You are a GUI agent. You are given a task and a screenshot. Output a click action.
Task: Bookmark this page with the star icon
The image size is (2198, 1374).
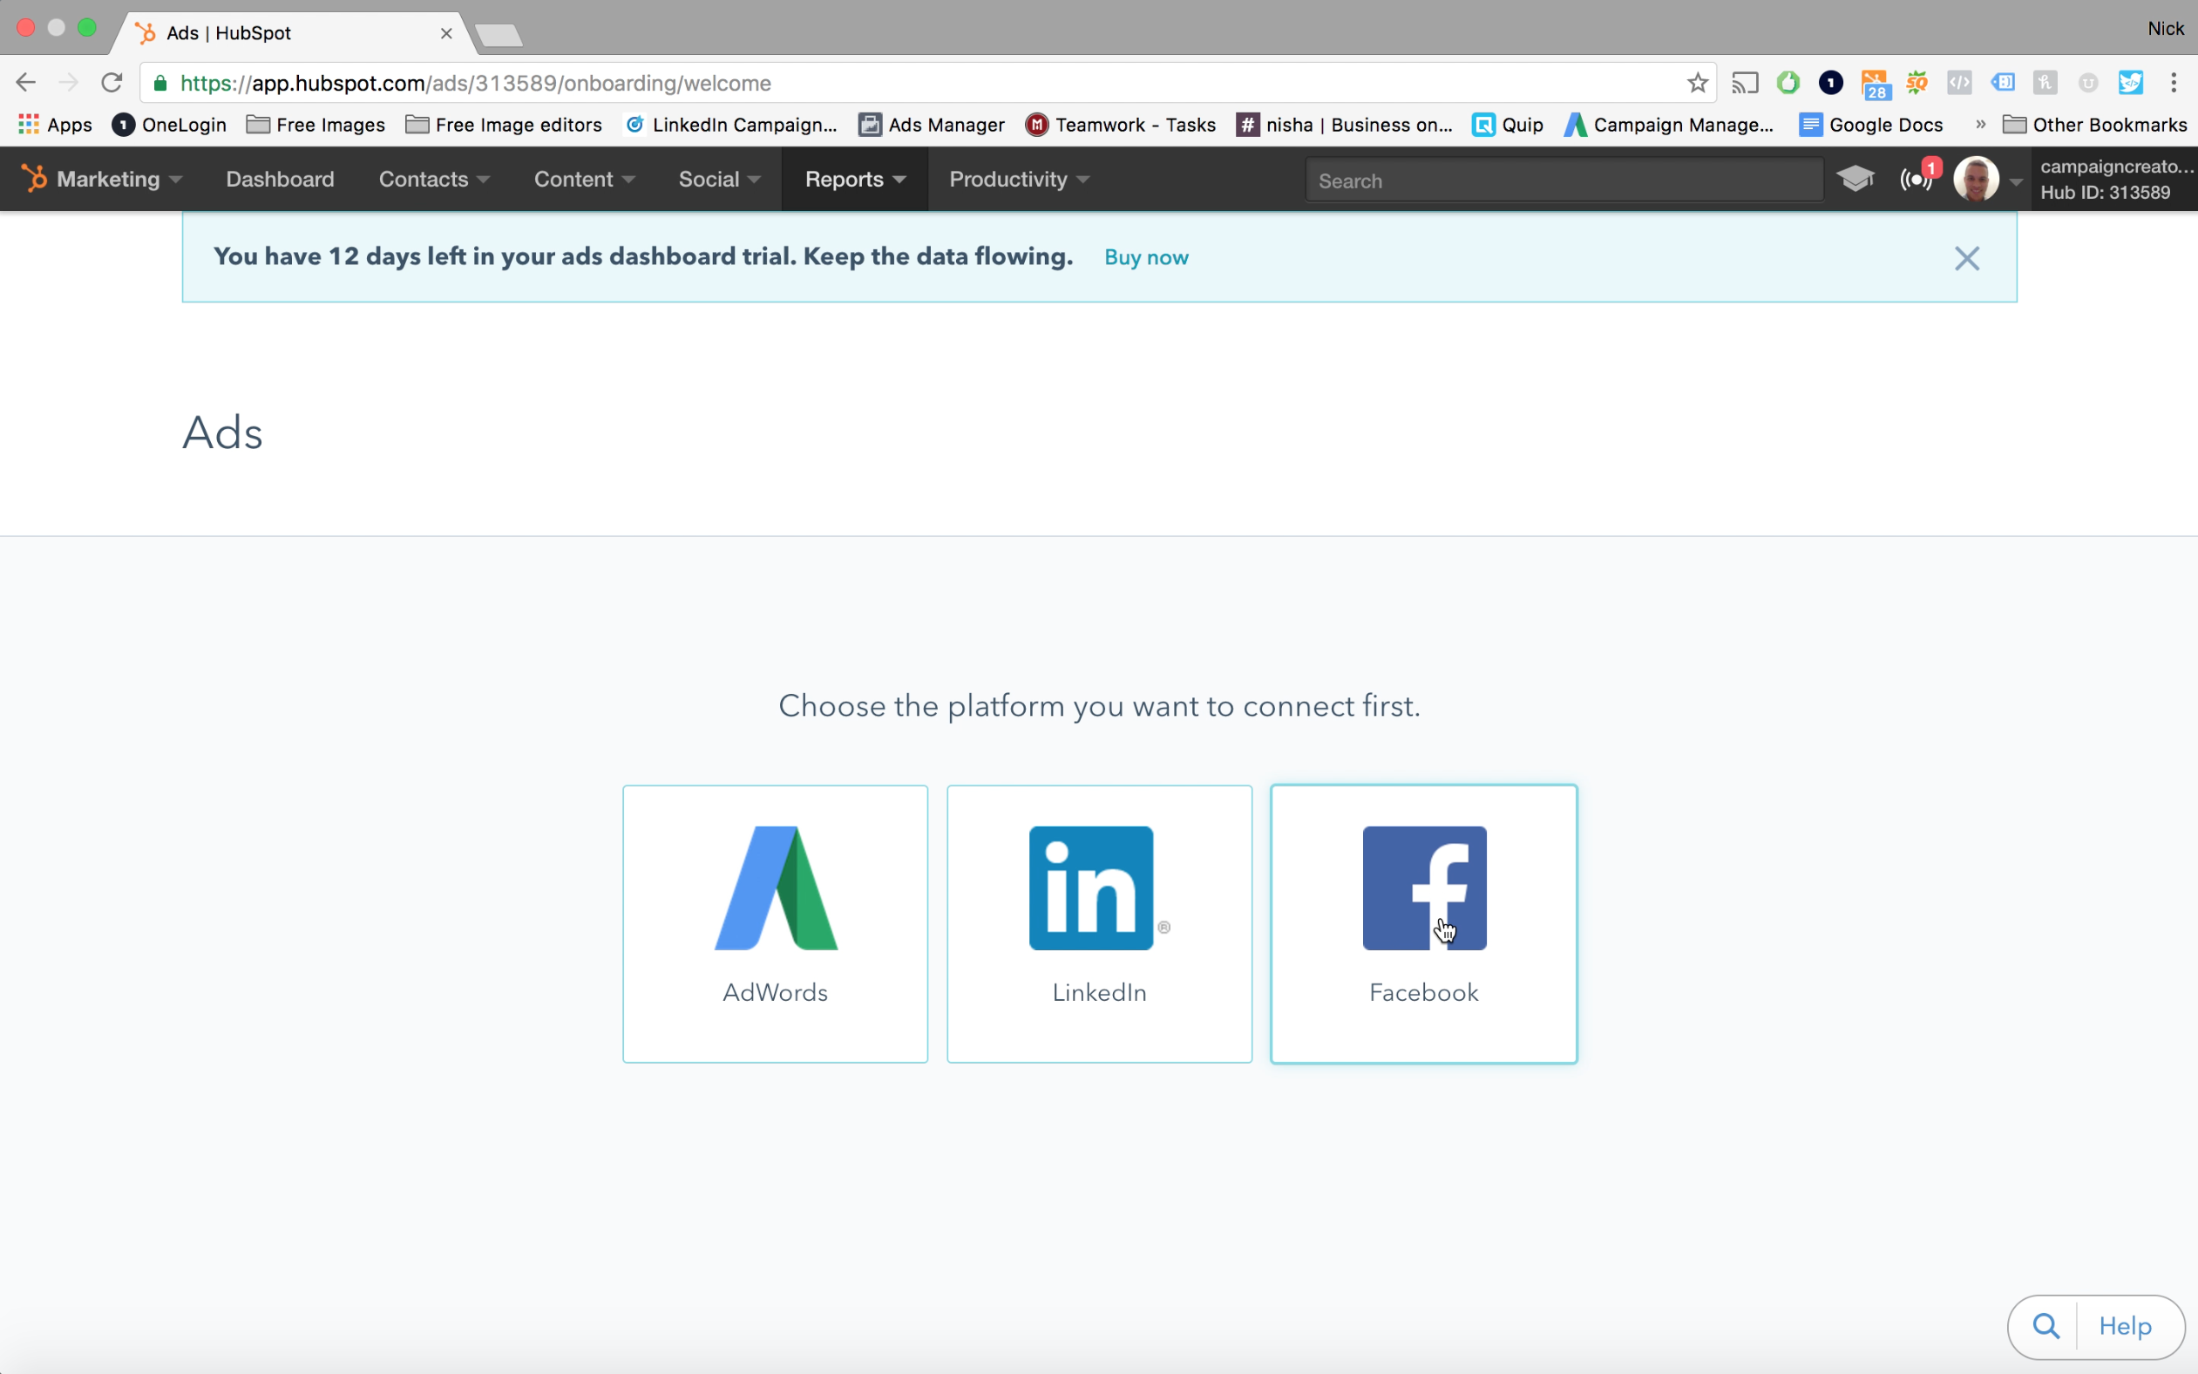coord(1697,82)
